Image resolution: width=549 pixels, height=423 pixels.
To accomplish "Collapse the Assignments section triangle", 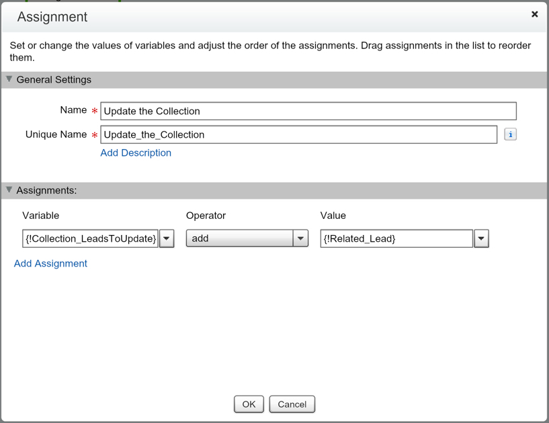I will 9,190.
